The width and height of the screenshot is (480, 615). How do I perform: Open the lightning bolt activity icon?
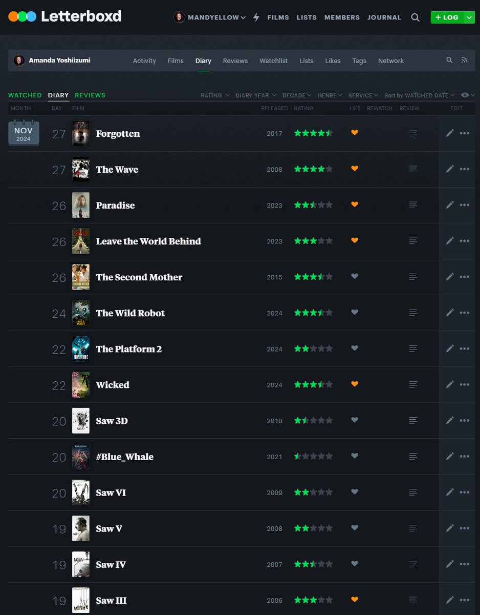point(256,17)
